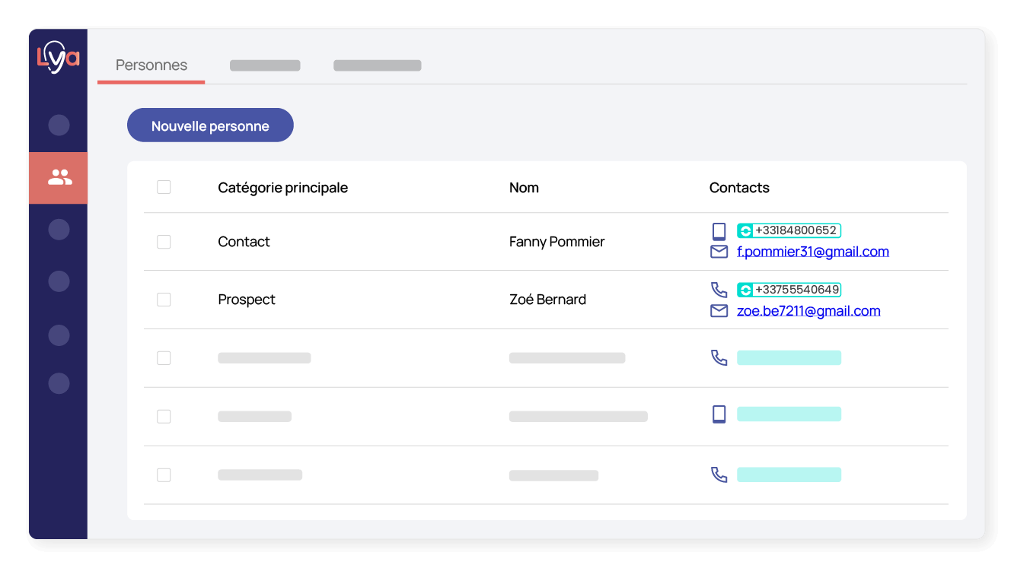Click the Contacts column header

(739, 188)
